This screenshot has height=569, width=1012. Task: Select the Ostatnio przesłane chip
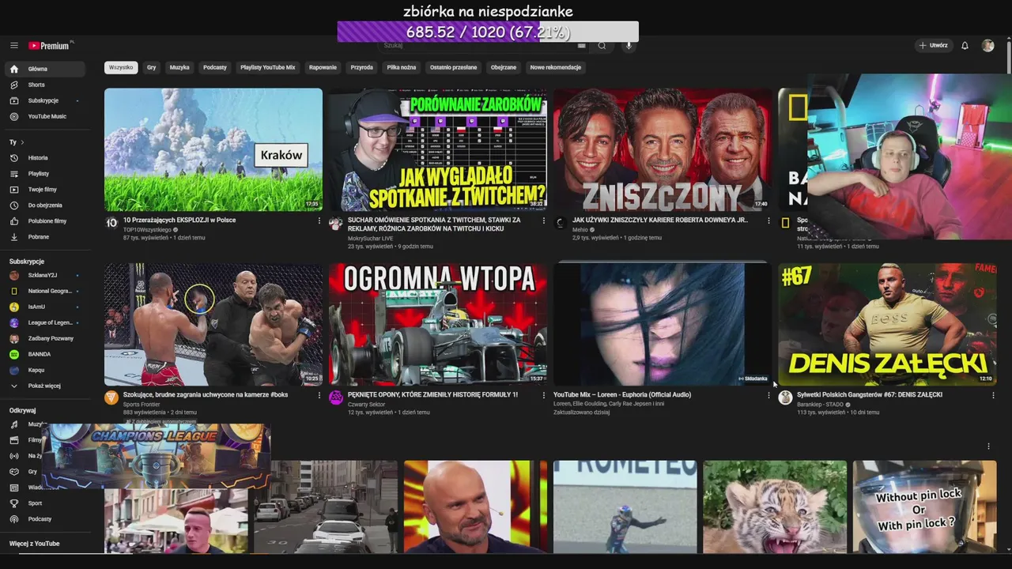[x=454, y=68]
